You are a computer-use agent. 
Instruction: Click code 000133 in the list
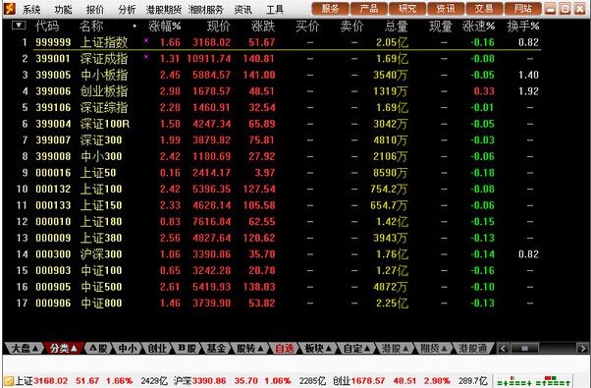(x=53, y=205)
